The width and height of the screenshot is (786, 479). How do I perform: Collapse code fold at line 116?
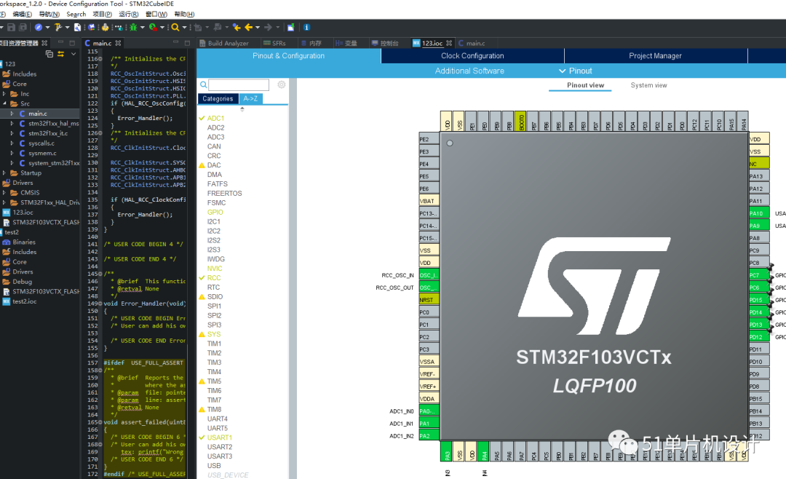coord(100,59)
